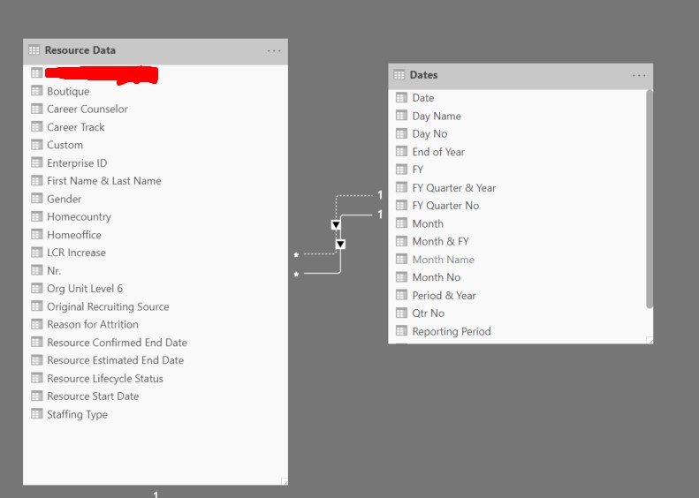Click the column icon beside LCR Increase
The width and height of the screenshot is (699, 498).
coord(37,253)
